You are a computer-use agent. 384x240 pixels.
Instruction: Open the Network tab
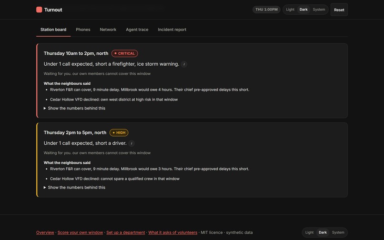tap(108, 30)
